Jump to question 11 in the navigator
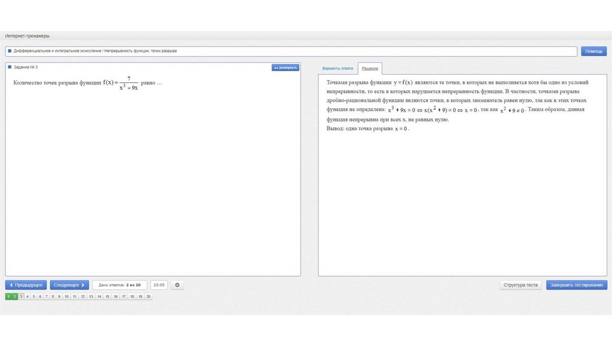This screenshot has height=343, width=612. (75, 296)
